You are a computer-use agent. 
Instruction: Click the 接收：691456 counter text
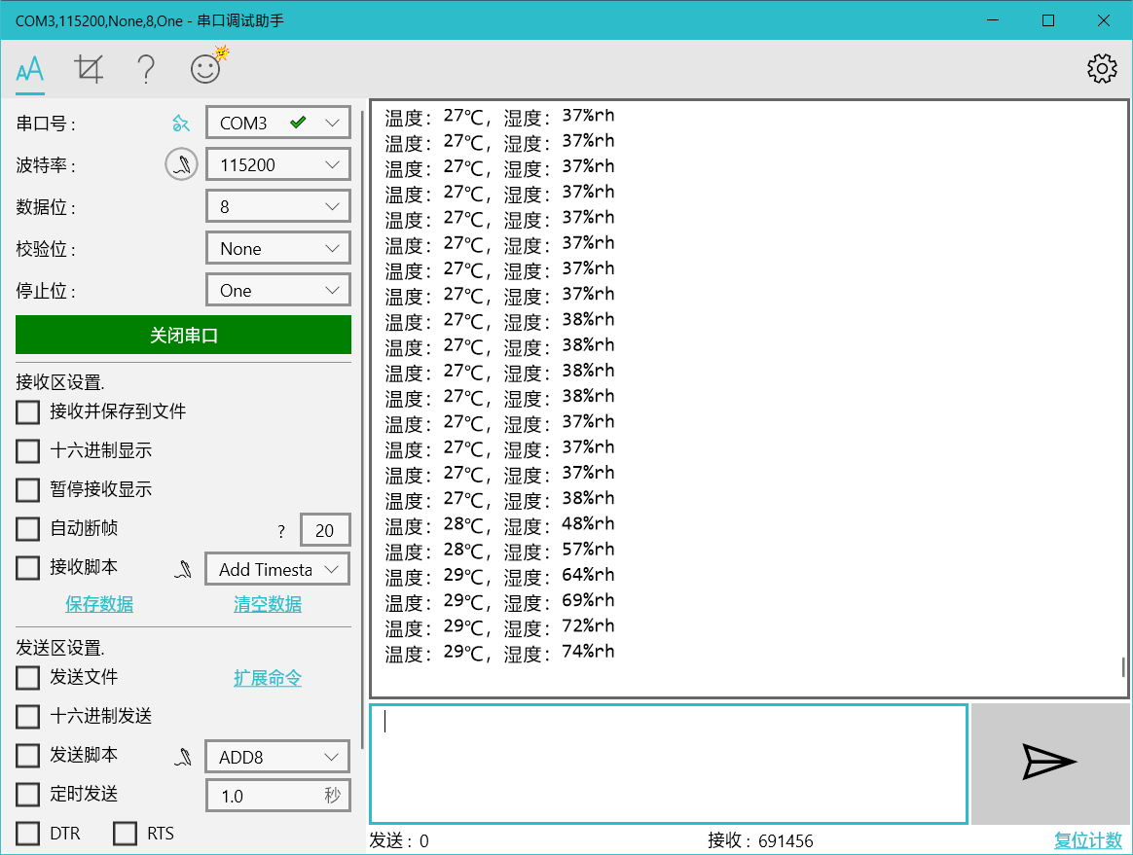coord(760,840)
